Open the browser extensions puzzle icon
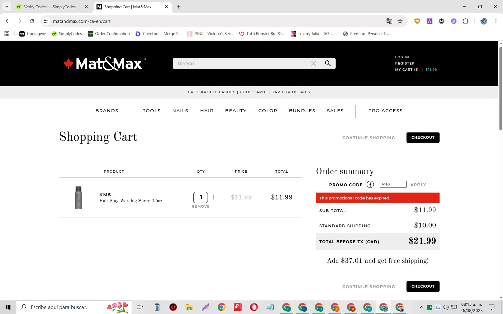Image resolution: width=503 pixels, height=314 pixels. coord(466,21)
